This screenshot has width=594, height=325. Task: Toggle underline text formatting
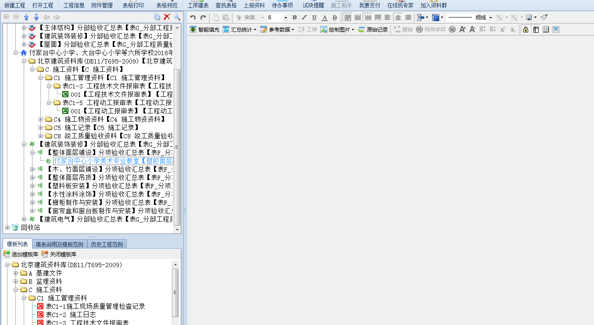click(x=314, y=18)
